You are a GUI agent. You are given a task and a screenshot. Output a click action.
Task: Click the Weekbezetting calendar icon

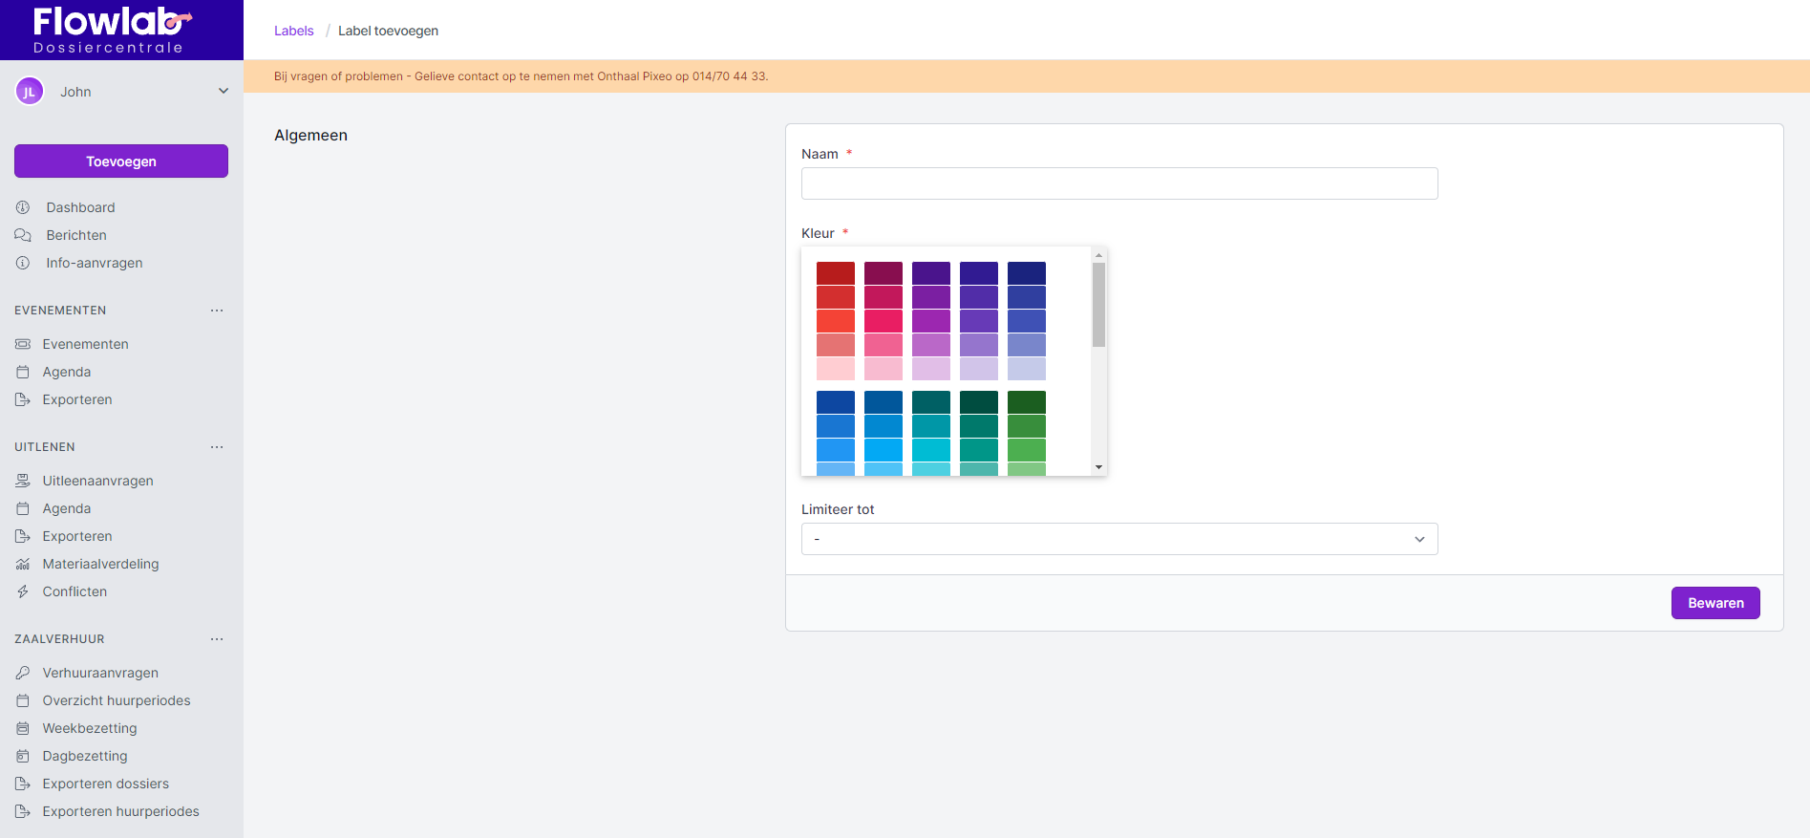tap(23, 728)
